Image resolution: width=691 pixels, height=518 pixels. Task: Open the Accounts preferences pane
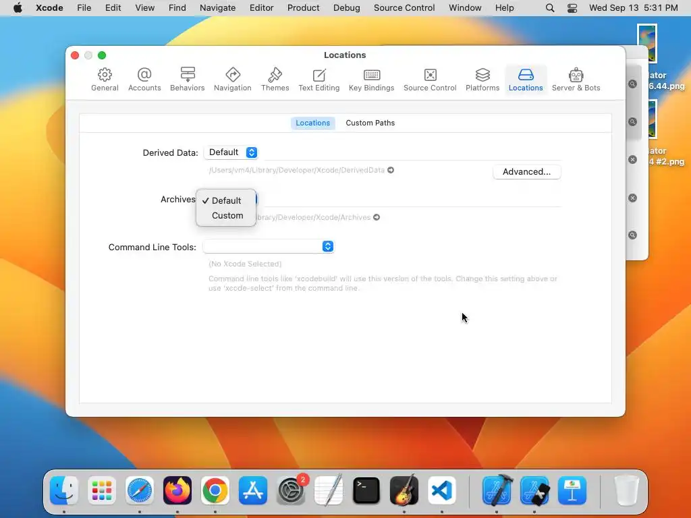click(x=144, y=80)
